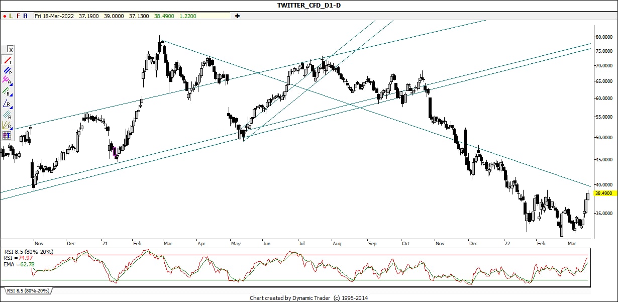Click the 75.0000 price axis label
Screen dimensions: 618x302
pos(604,51)
